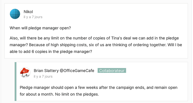The width and height of the screenshot is (193, 103).
Task: Open Nikol's user profile name
Action: (x=28, y=12)
